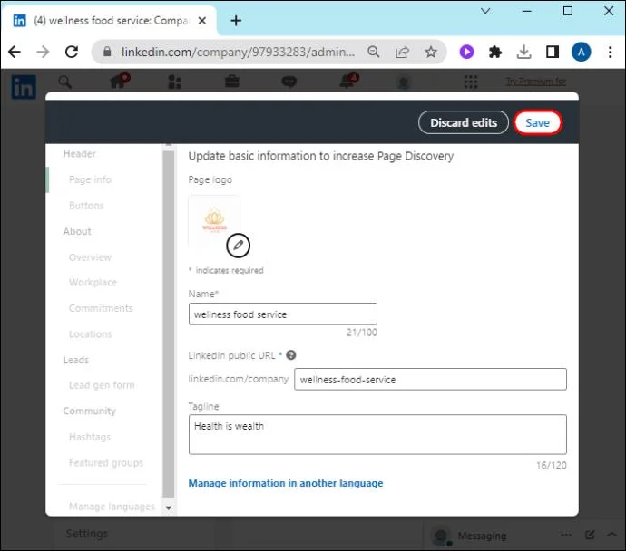Open messaging options three-dot icon

(566, 535)
